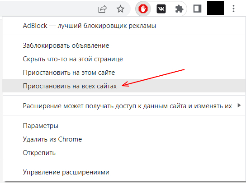Image resolution: width=246 pixels, height=183 pixels.
Task: Open the VK extension icon
Action: pyautogui.click(x=161, y=9)
